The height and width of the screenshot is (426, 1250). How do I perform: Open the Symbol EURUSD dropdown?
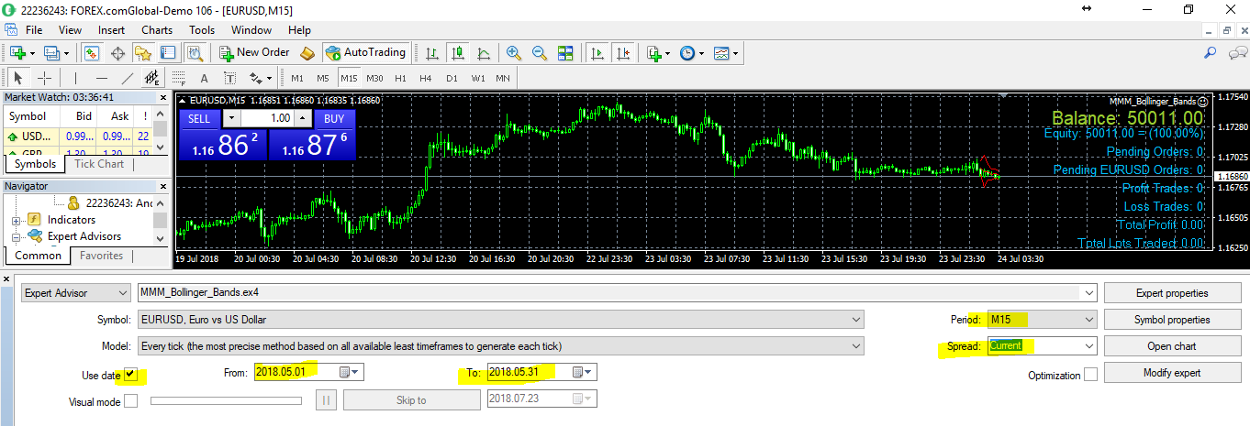point(499,320)
